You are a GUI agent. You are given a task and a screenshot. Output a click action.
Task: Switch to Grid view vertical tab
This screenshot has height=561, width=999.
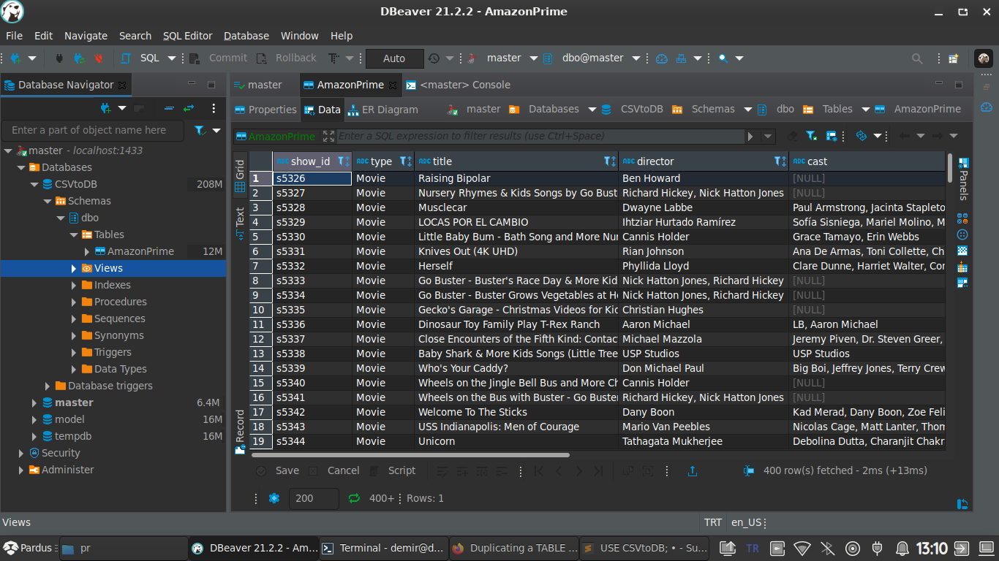coord(240,176)
